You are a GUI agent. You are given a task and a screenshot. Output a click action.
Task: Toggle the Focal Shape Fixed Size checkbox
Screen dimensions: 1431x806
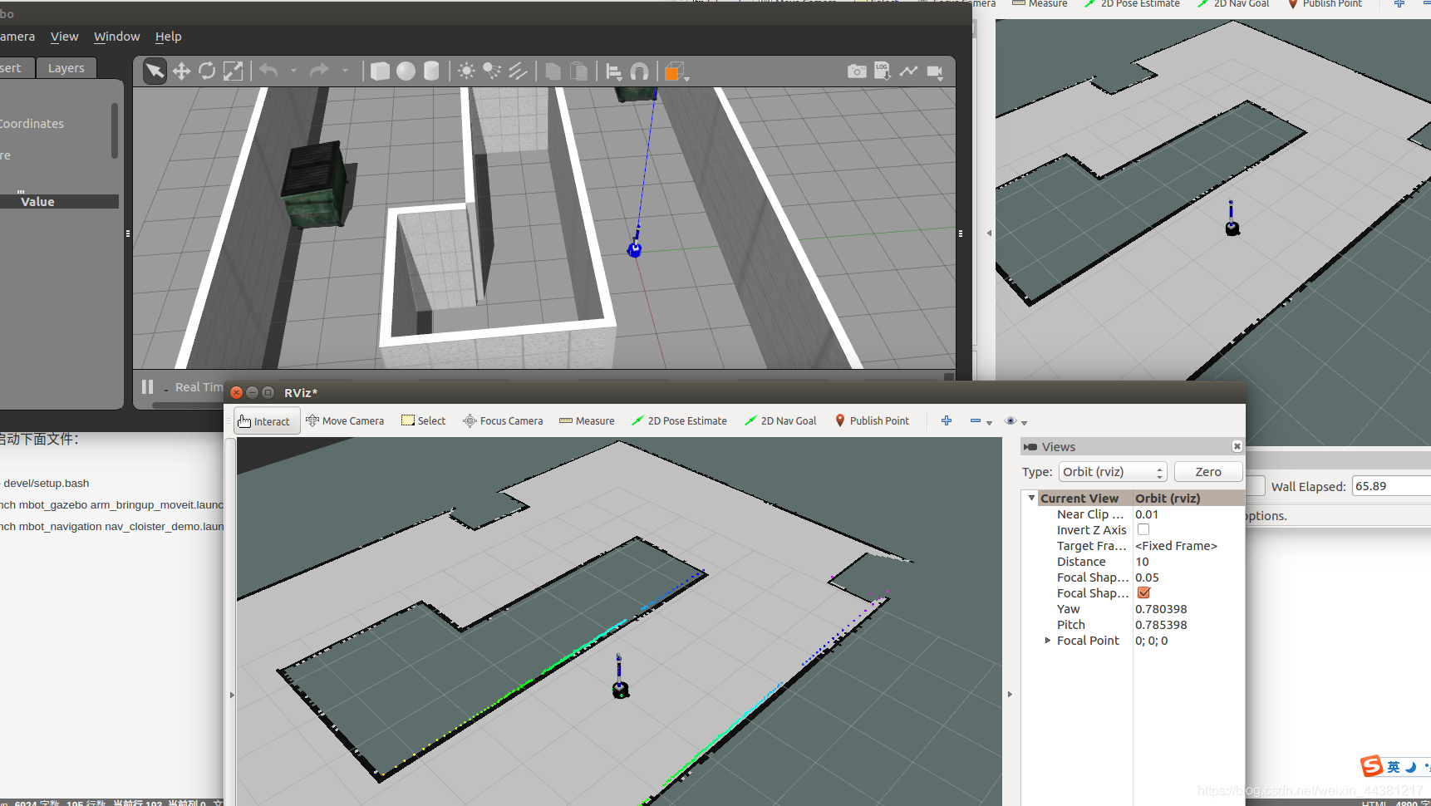tap(1143, 592)
